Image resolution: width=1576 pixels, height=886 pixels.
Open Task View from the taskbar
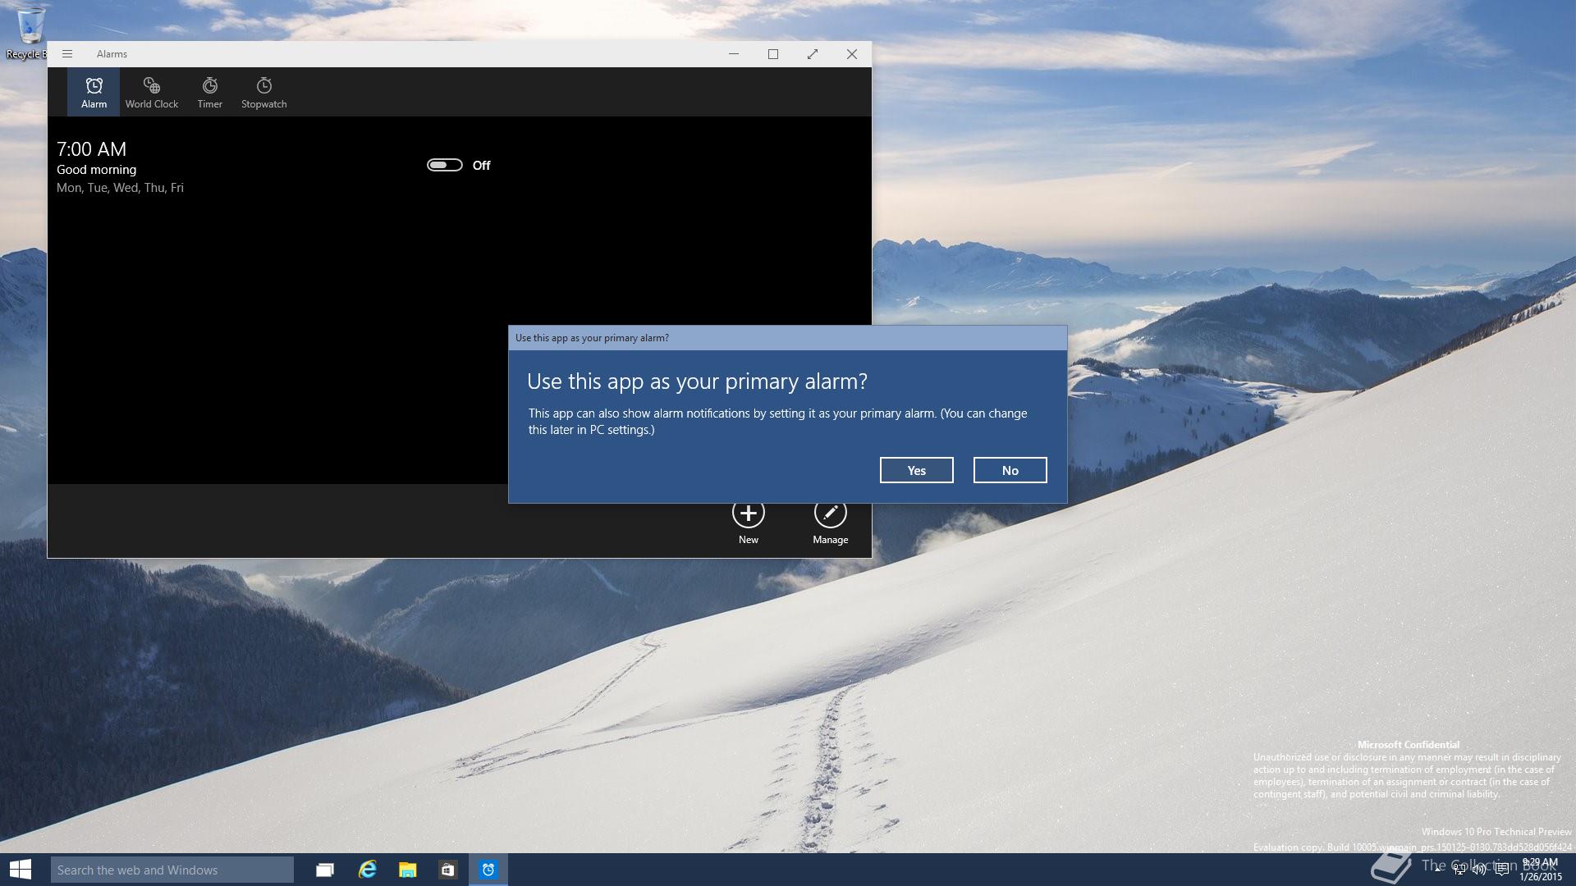(x=325, y=870)
